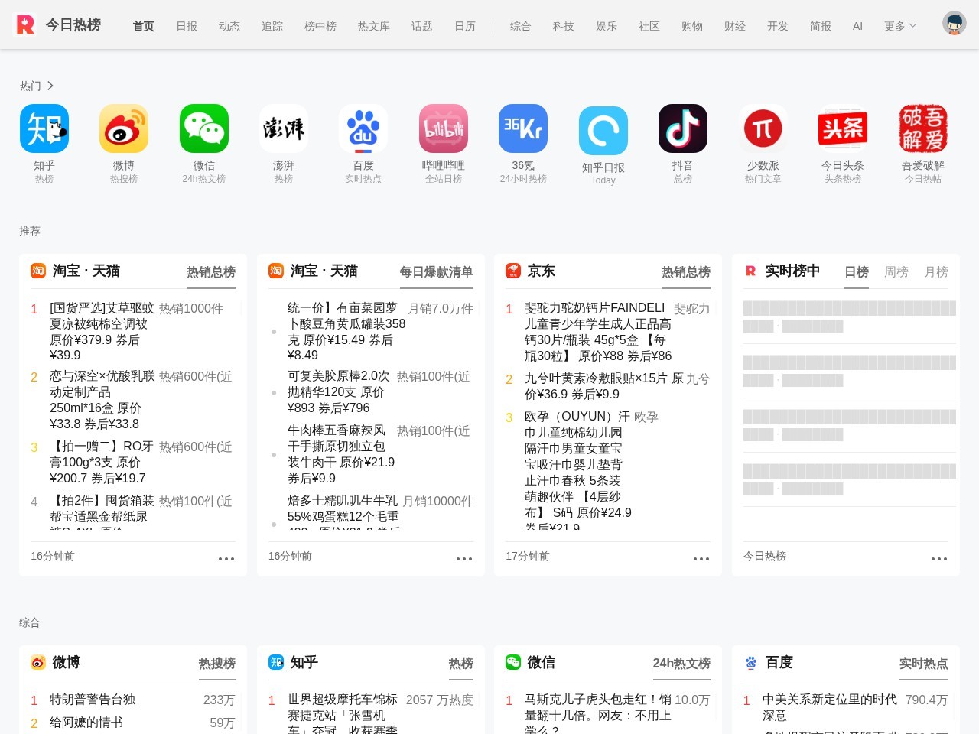Select the 财经 category

point(735,26)
